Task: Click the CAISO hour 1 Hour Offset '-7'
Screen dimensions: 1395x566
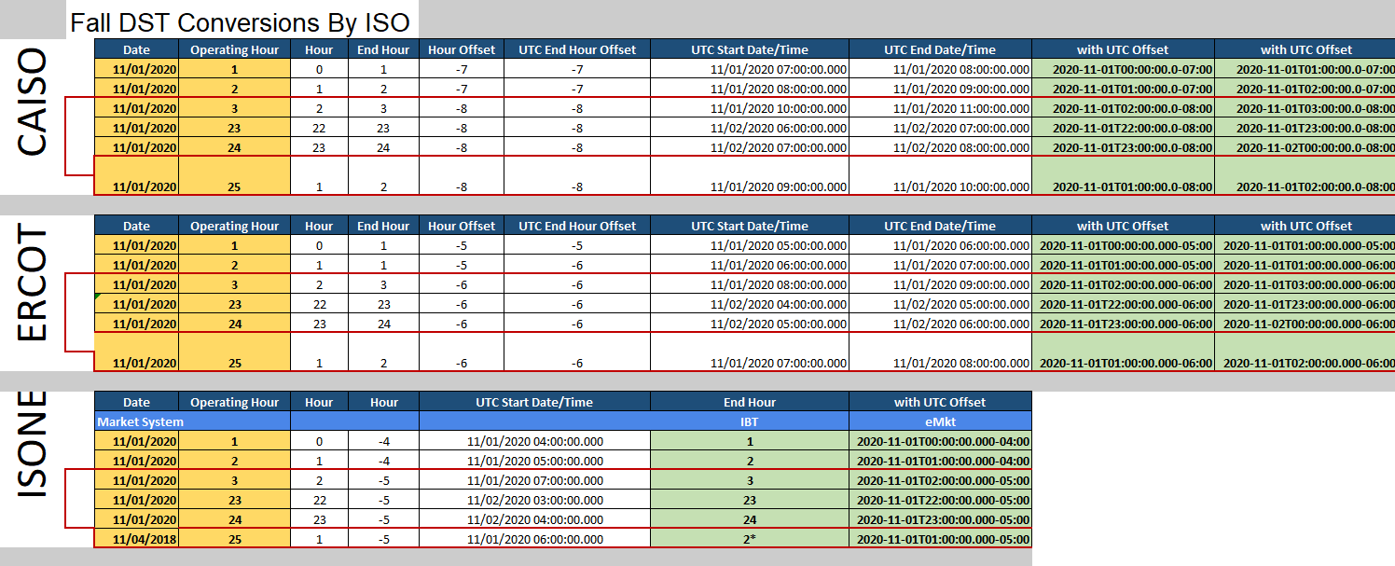Action: coord(462,69)
